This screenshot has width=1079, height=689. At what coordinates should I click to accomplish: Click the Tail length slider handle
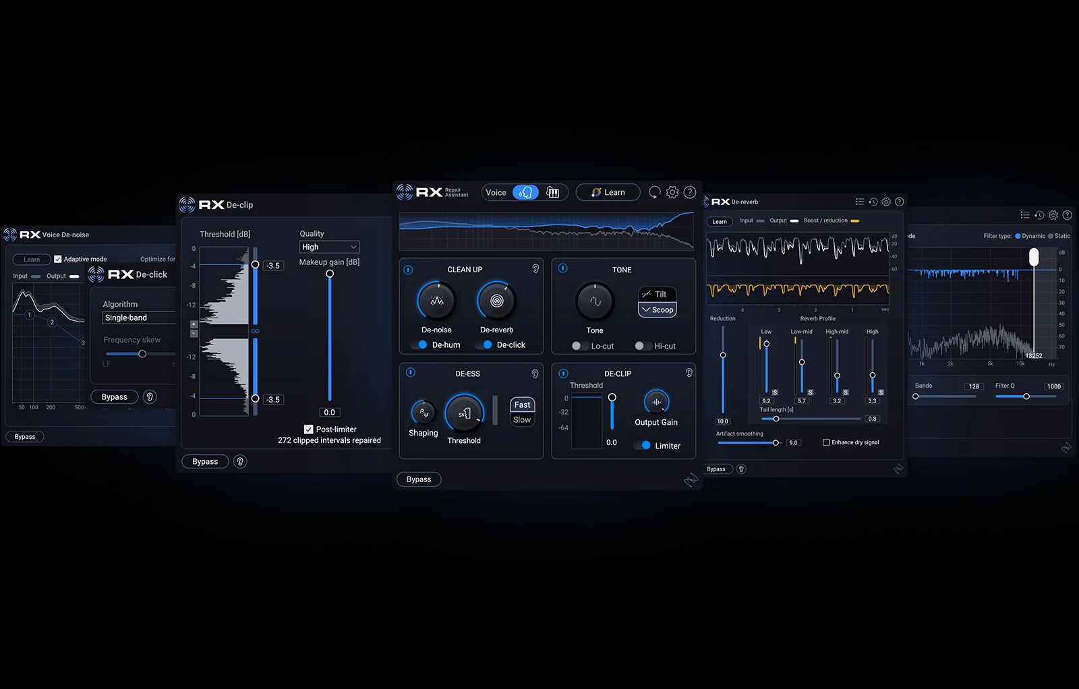point(776,419)
